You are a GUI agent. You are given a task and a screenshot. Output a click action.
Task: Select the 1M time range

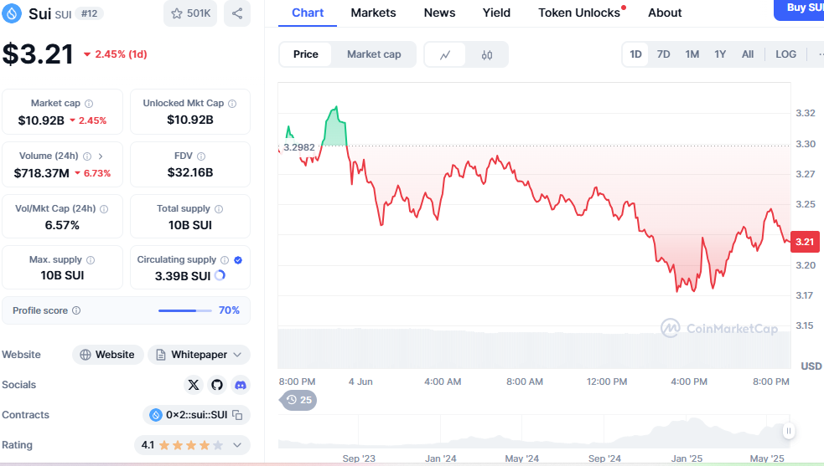(x=692, y=54)
